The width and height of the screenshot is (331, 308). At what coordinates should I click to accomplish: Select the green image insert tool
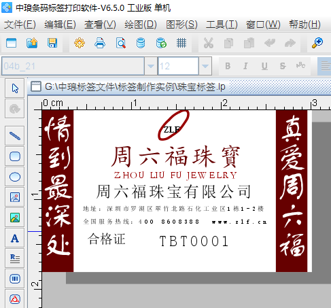15,218
